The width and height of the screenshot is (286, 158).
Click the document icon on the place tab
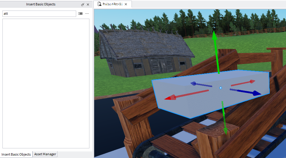99,4
